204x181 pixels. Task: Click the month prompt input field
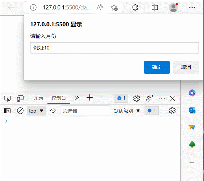114,48
